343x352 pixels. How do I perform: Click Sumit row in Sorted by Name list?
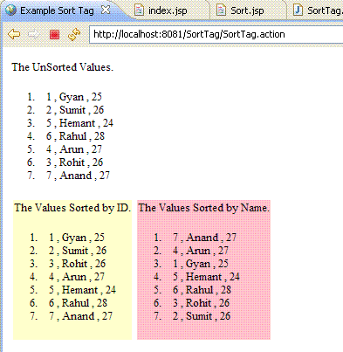[x=202, y=316]
